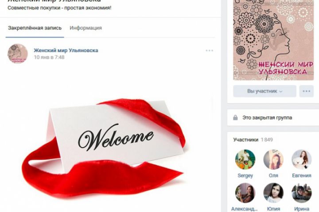319x212 pixels.
Task: Open Sergey's member avatar
Action: point(245,159)
